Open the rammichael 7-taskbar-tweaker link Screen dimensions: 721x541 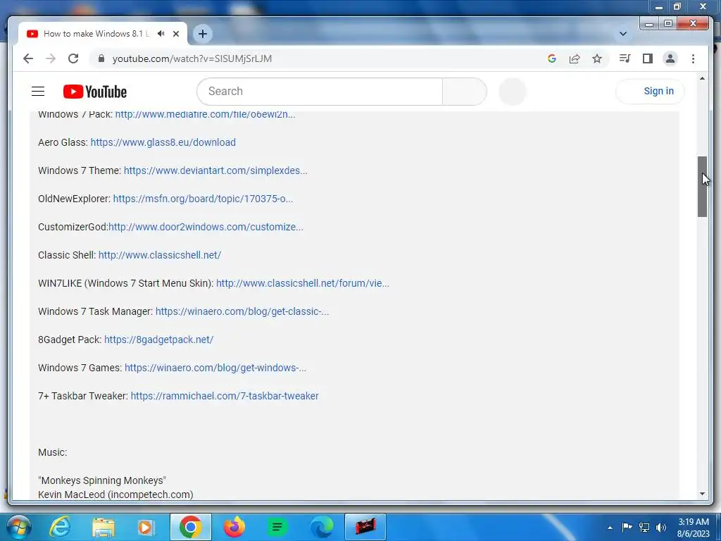point(225,396)
